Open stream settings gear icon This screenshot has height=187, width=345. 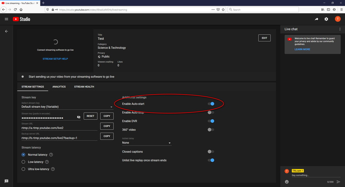click(326, 19)
